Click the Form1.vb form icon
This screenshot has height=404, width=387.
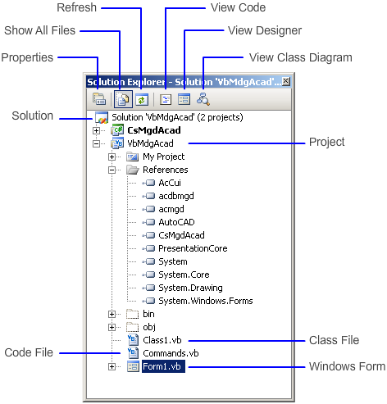(x=133, y=366)
